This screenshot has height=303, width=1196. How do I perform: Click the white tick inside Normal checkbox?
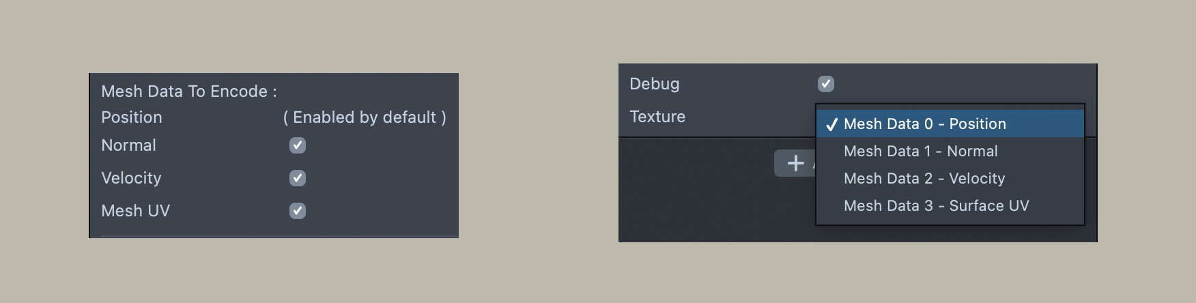(x=298, y=145)
